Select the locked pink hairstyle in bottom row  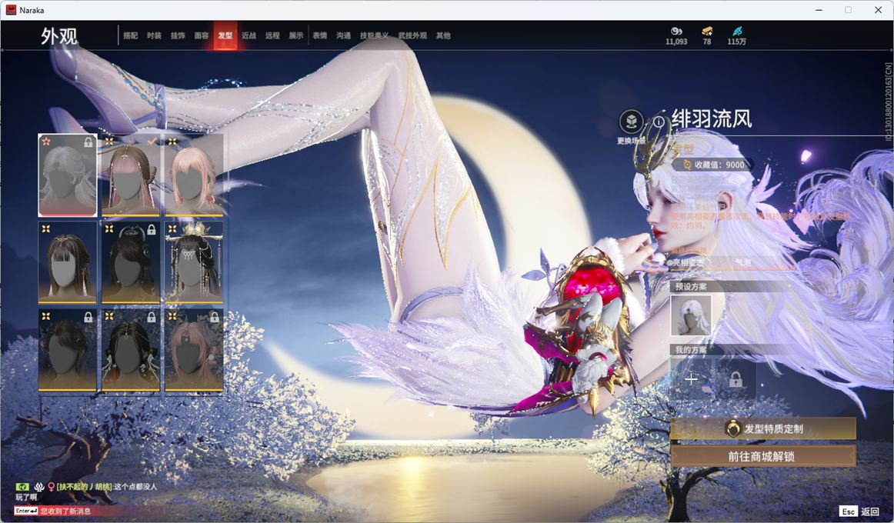click(x=194, y=350)
